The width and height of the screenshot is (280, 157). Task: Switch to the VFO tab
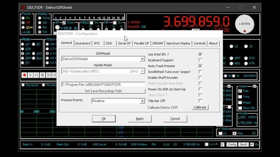tap(97, 43)
